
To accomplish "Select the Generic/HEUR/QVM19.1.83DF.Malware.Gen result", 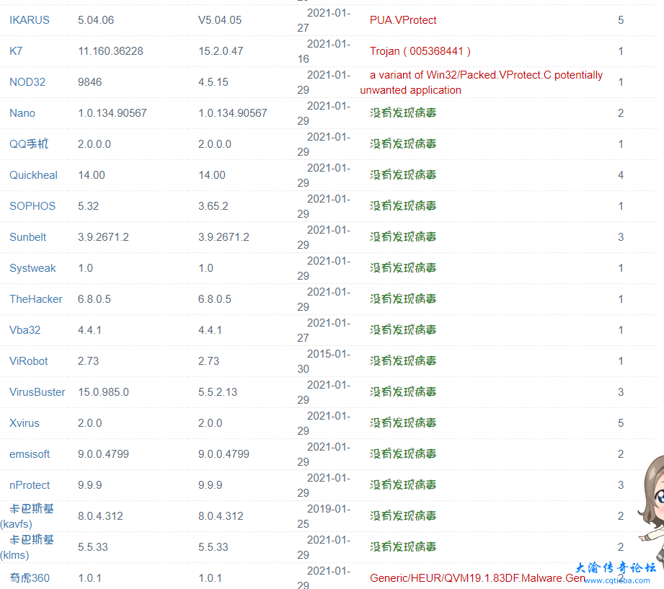I will [477, 577].
